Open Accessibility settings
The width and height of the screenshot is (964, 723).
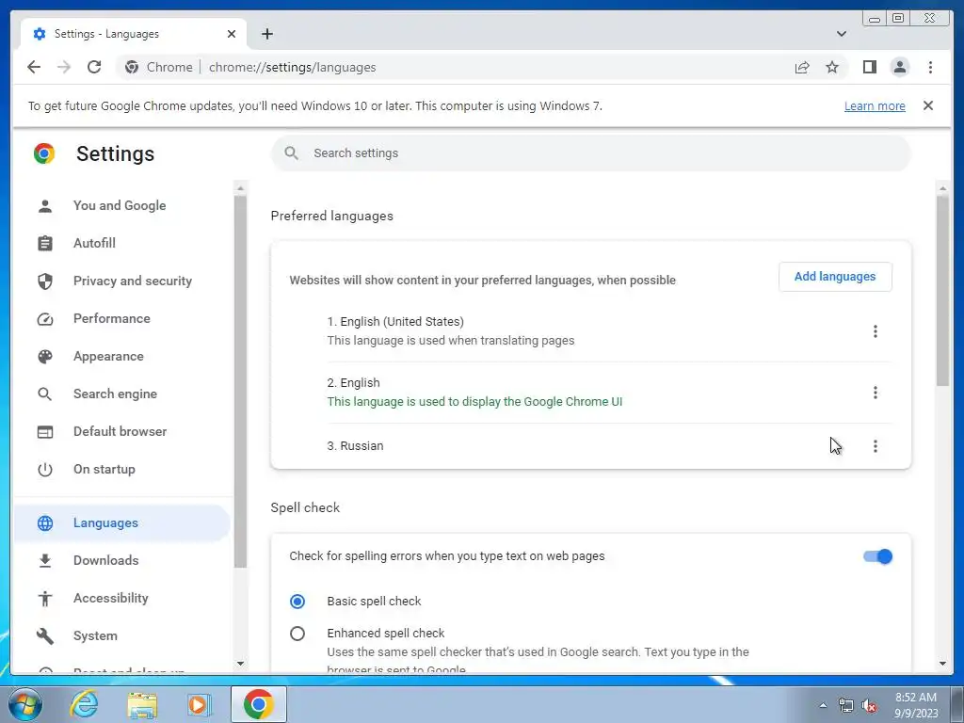tap(111, 598)
